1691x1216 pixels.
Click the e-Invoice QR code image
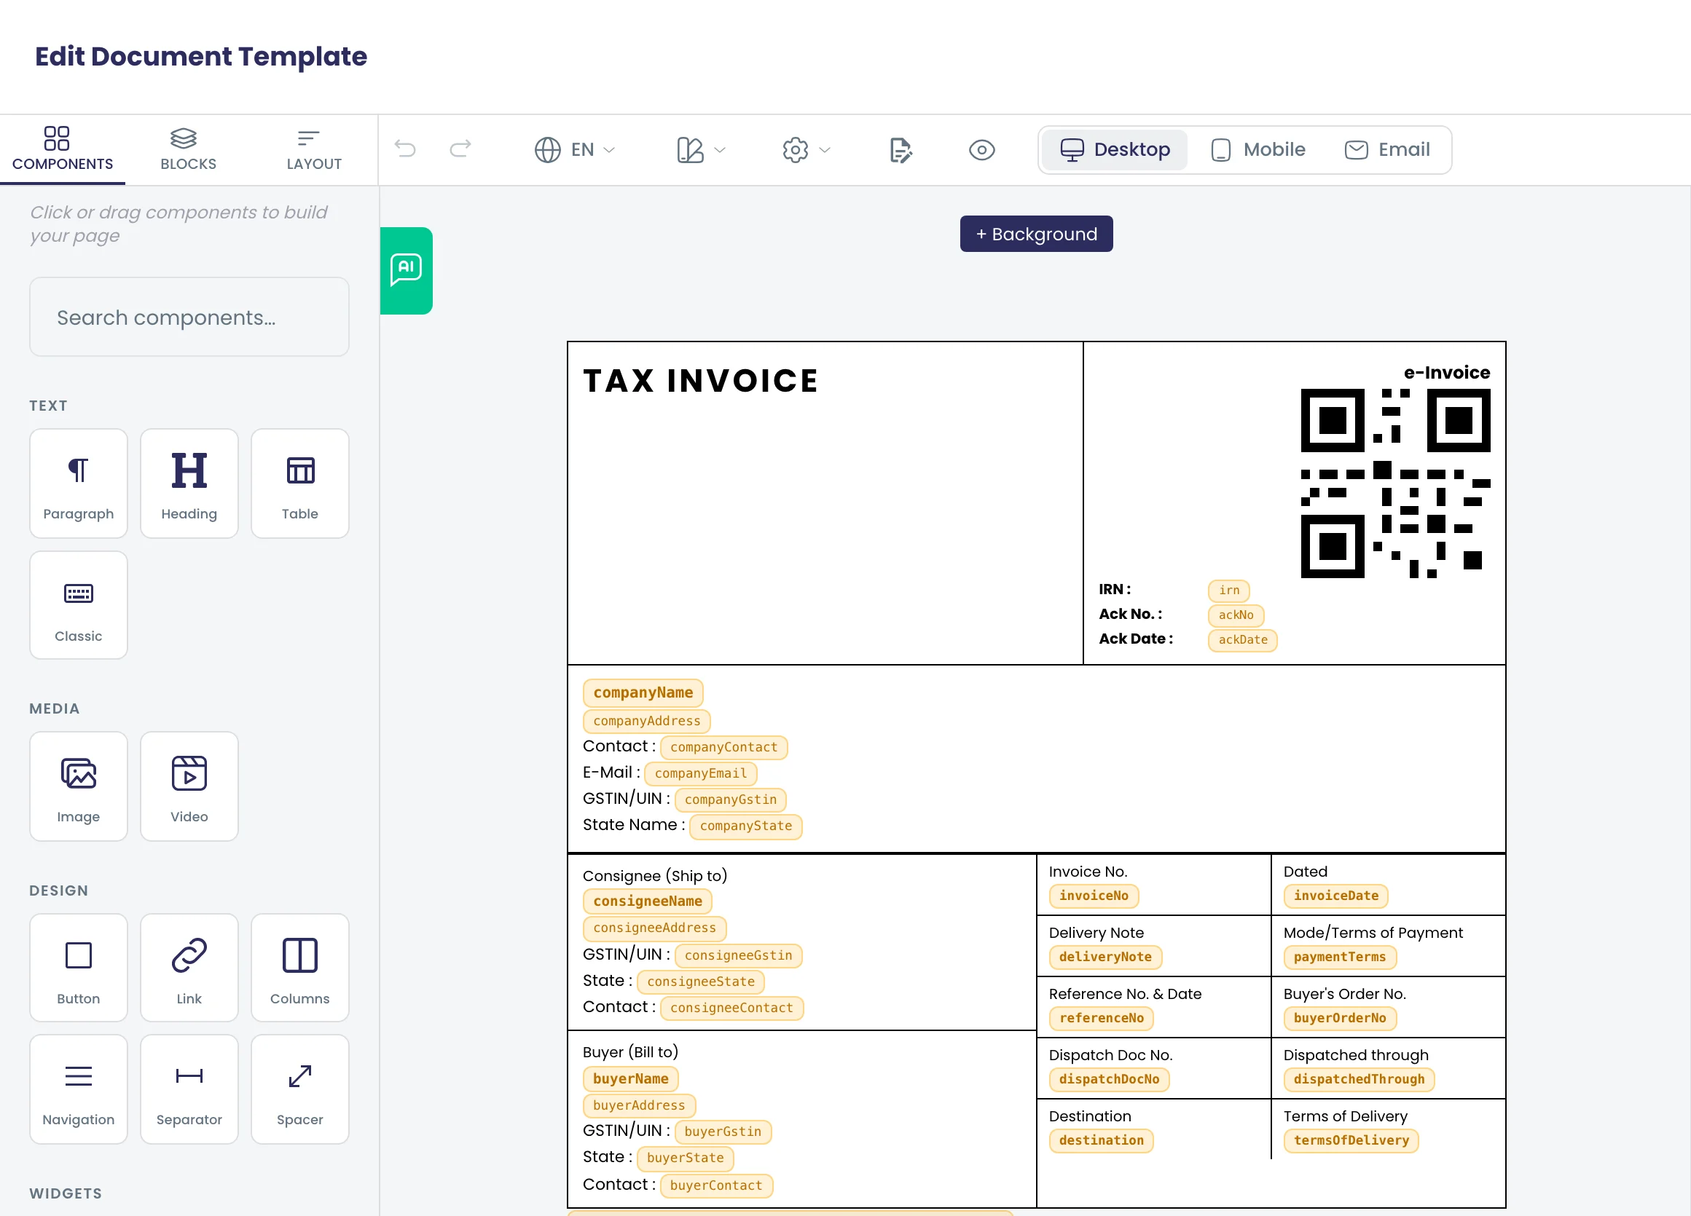click(x=1396, y=483)
